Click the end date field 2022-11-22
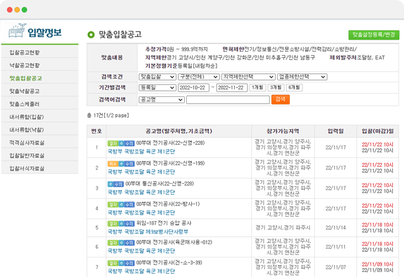Image resolution: width=404 pixels, height=277 pixels. click(232, 88)
